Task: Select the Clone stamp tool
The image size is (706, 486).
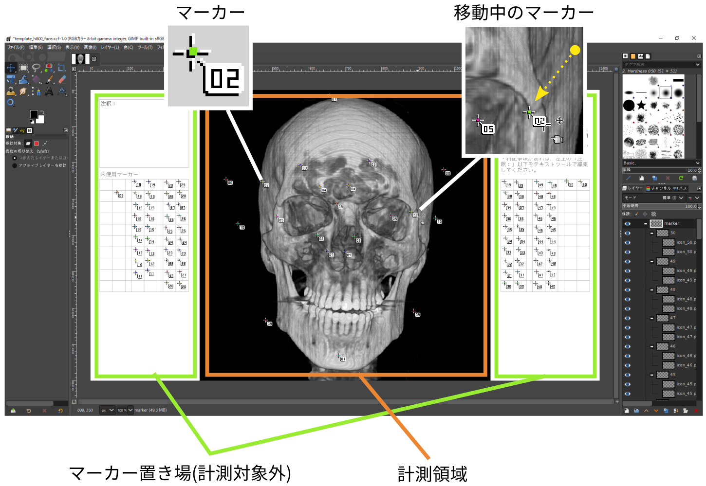Action: tap(11, 91)
